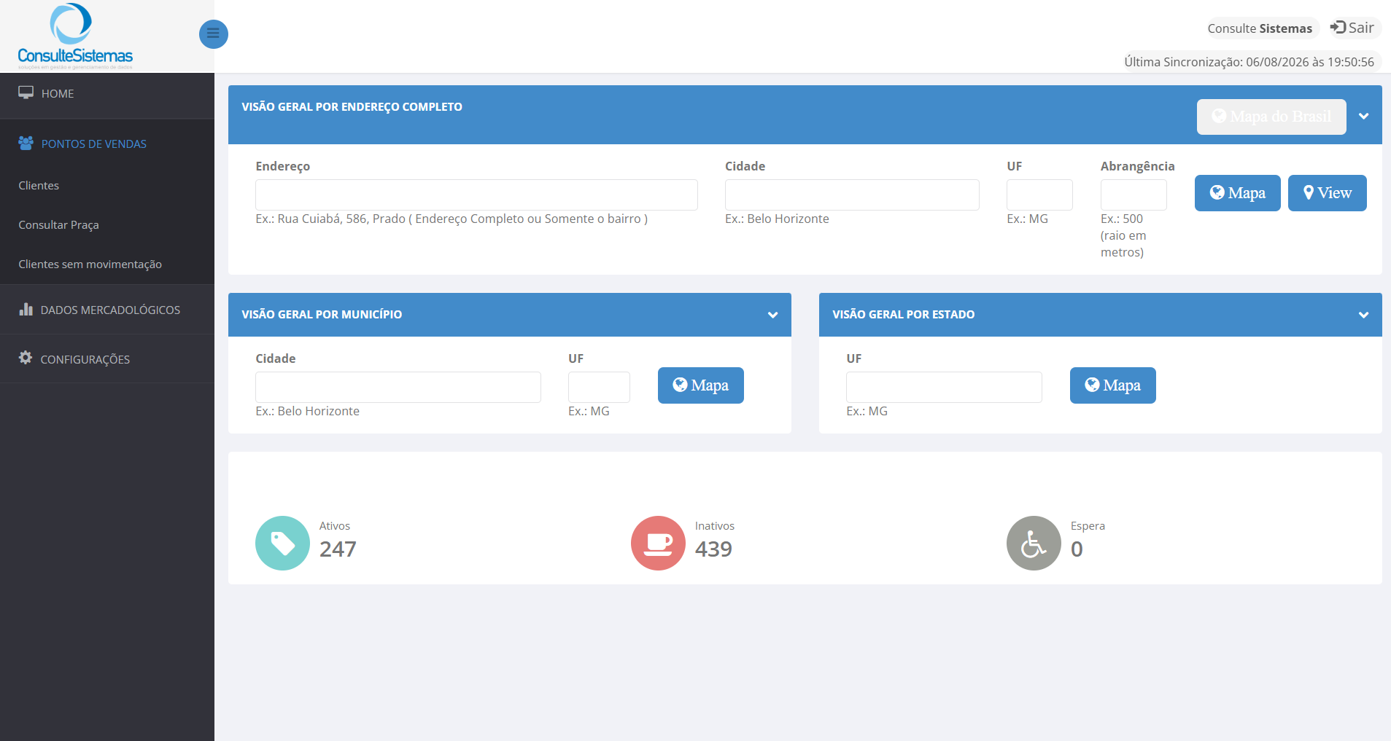
Task: Toggle the sidebar hamburger menu button
Action: [214, 34]
